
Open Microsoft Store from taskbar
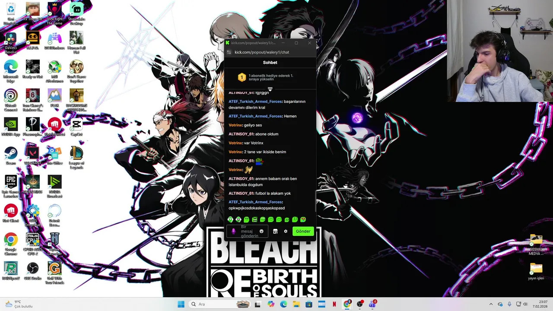[x=309, y=304]
